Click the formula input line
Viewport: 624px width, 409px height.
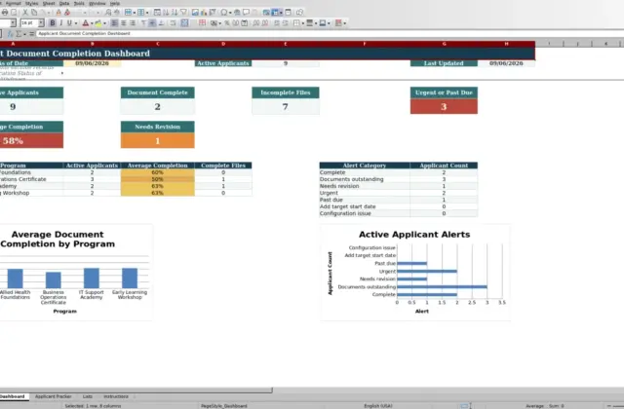click(x=331, y=34)
